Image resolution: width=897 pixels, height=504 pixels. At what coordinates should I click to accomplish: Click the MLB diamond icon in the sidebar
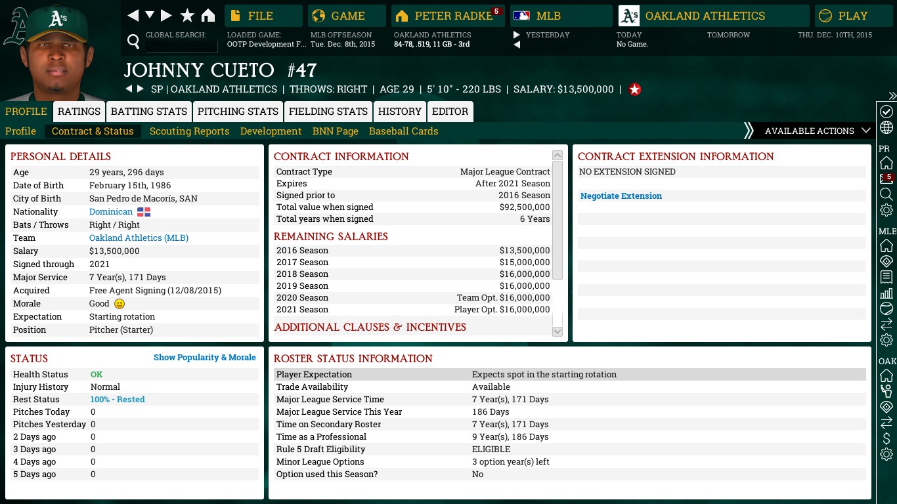(886, 261)
